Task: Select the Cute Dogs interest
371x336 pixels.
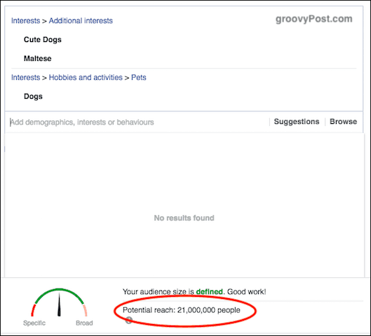Action: tap(43, 39)
